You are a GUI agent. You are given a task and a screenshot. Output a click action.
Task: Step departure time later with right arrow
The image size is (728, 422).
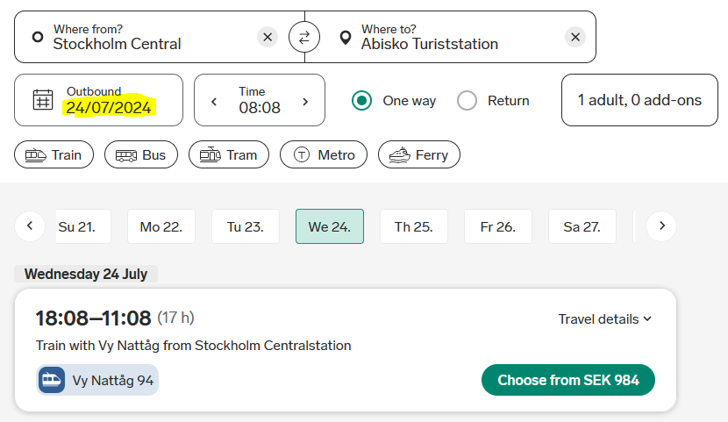click(305, 102)
